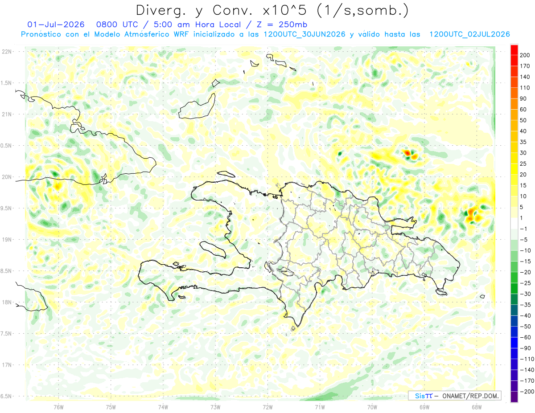Pick the yellow legend band between 20 and 25
Image resolution: width=535 pixels, height=413 pixels.
click(514, 169)
